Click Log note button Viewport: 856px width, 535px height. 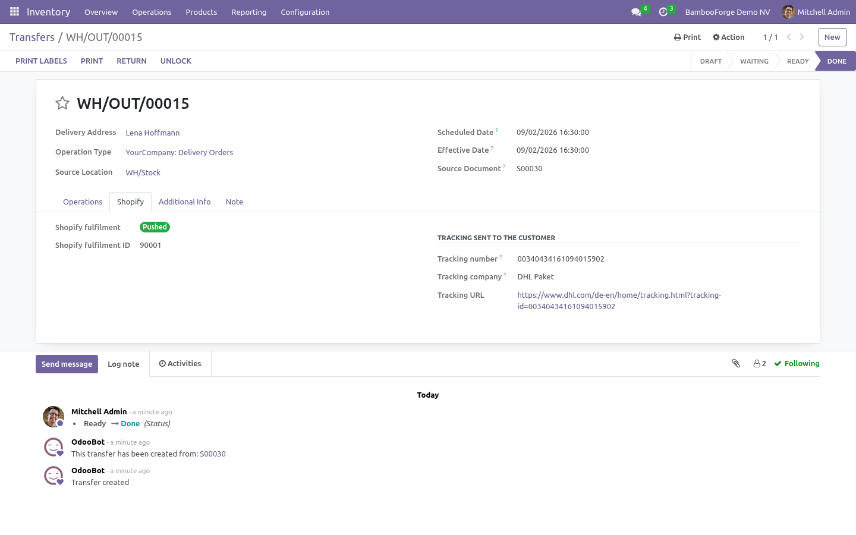[124, 364]
